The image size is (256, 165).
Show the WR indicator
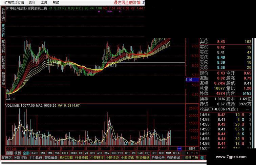(134, 153)
